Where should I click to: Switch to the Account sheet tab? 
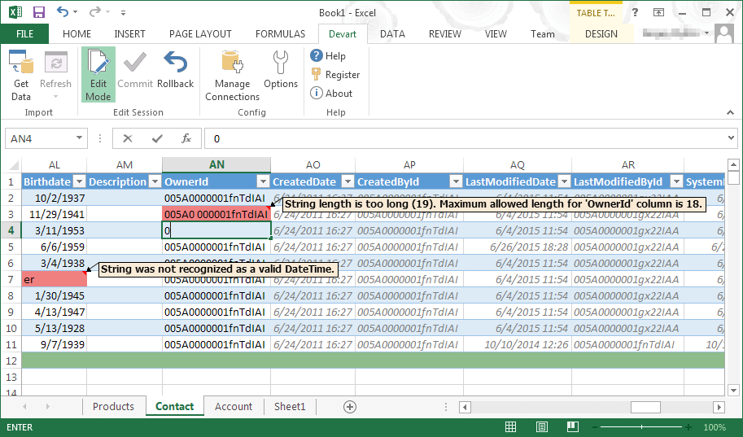click(x=233, y=406)
